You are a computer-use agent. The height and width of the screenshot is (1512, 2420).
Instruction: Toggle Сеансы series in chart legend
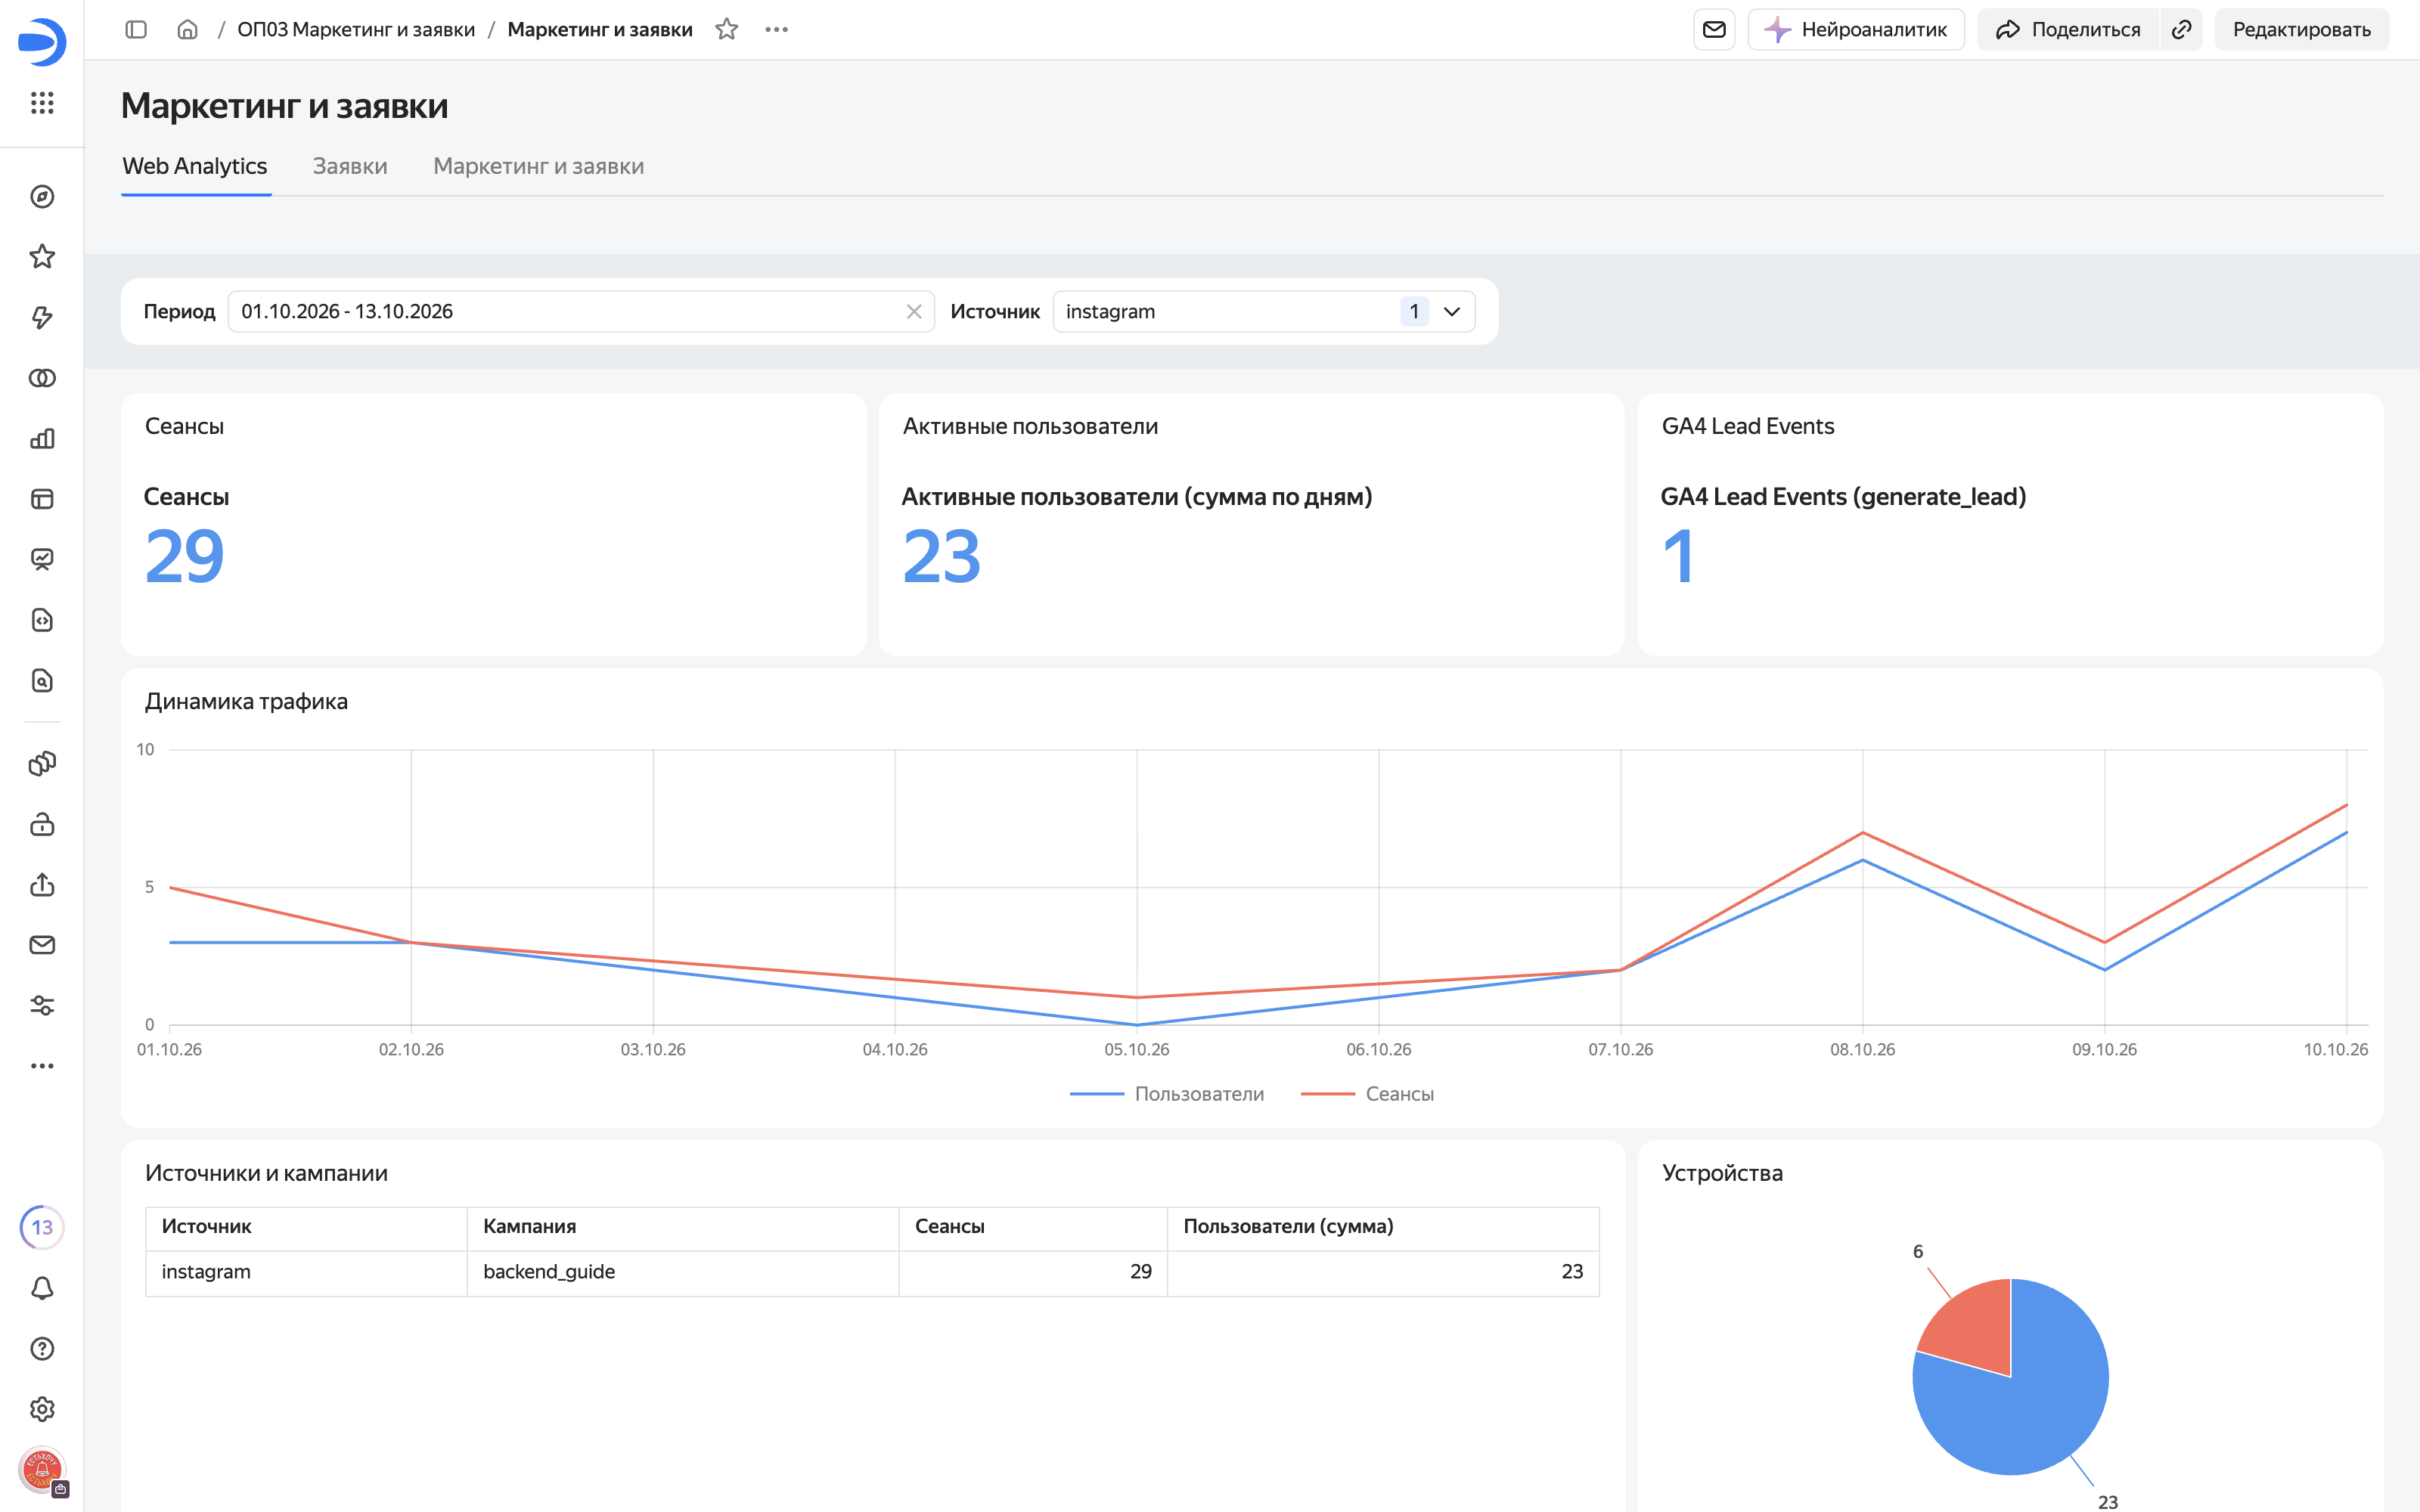pos(1367,1094)
